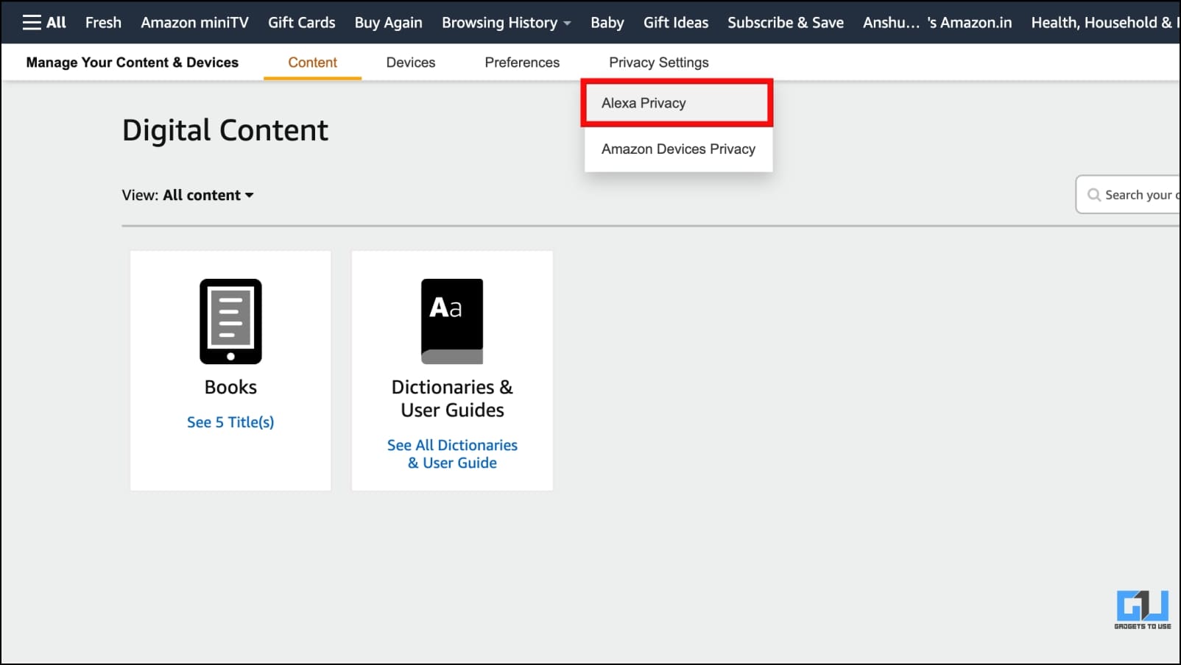The image size is (1181, 665).
Task: Open the View: All content dropdown
Action: [x=188, y=195]
